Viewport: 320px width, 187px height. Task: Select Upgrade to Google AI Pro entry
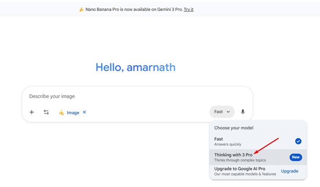[242, 171]
